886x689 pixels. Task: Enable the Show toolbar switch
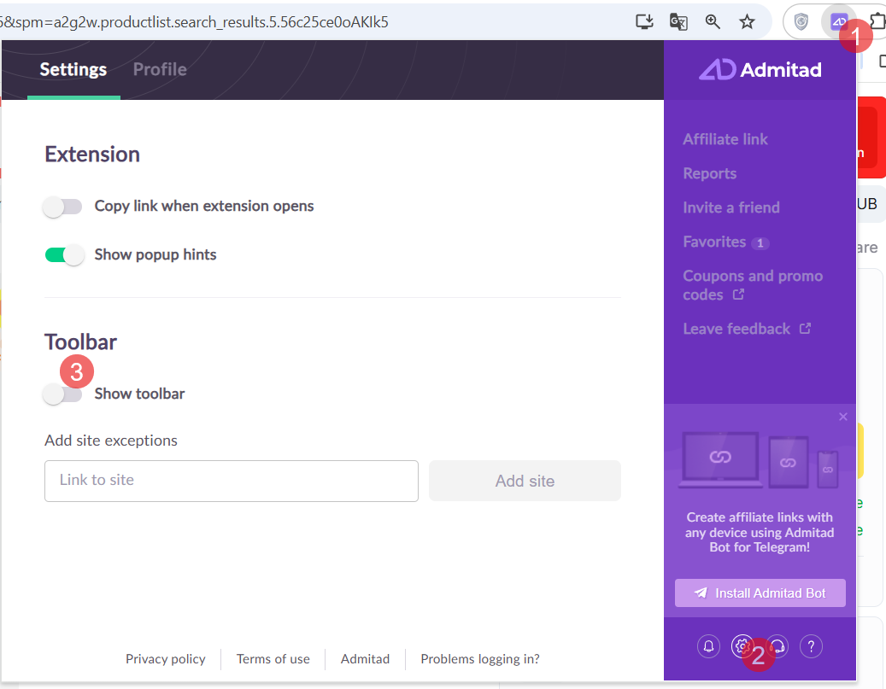click(x=63, y=394)
